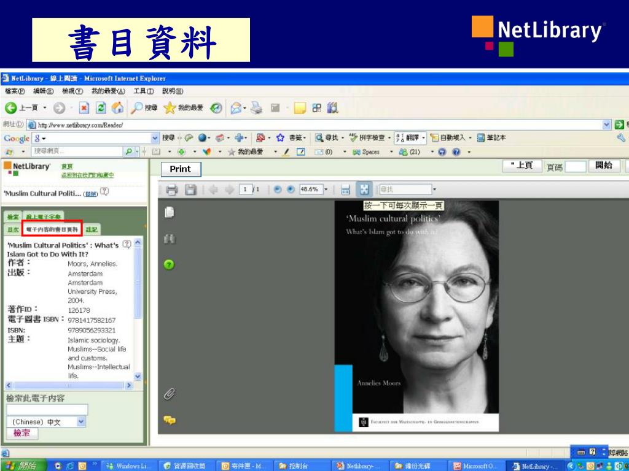Open the address bar dropdown arrow
629x471 pixels.
[x=606, y=124]
